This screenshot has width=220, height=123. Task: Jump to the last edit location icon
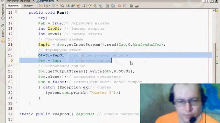(41, 6)
